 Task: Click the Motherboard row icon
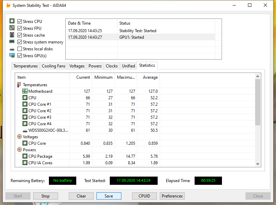tap(25, 91)
